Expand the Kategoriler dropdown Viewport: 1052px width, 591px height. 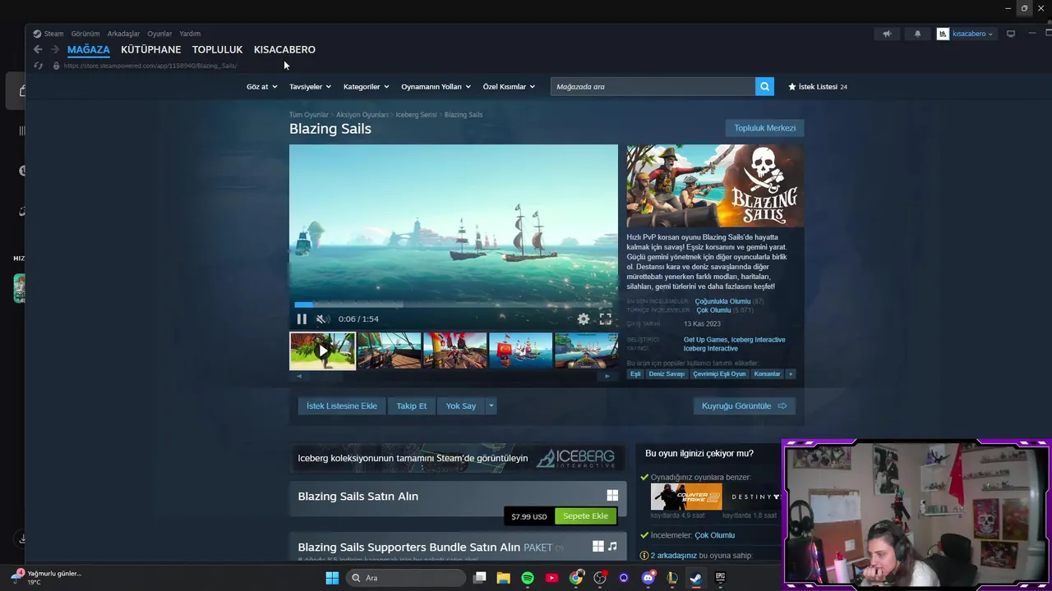click(x=366, y=86)
